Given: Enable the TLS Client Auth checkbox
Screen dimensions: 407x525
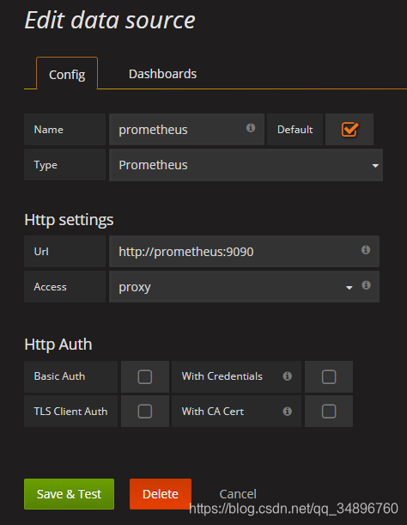Looking at the screenshot, I should (x=145, y=412).
